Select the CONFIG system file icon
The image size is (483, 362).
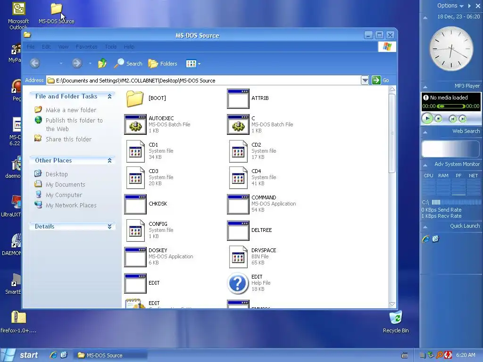(x=135, y=230)
